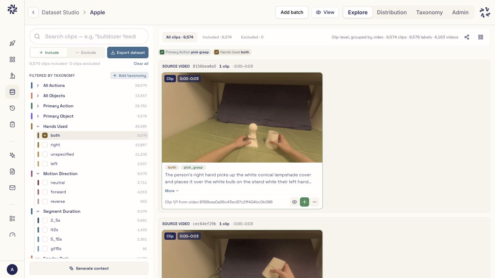
Task: Switch to the Explore tab
Action: [358, 12]
